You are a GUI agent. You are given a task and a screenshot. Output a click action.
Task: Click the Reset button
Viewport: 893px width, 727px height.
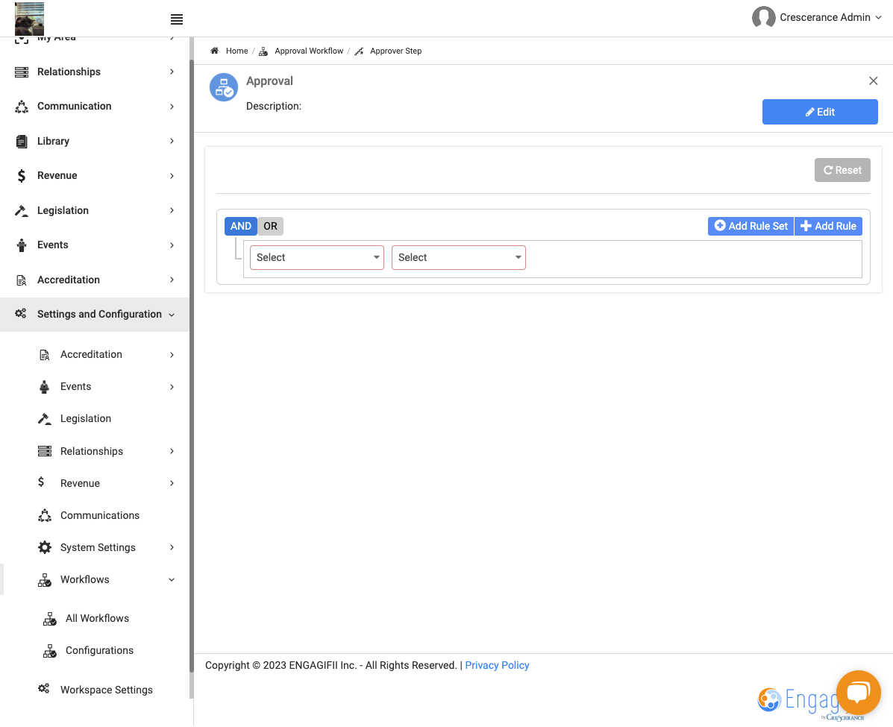click(x=842, y=170)
